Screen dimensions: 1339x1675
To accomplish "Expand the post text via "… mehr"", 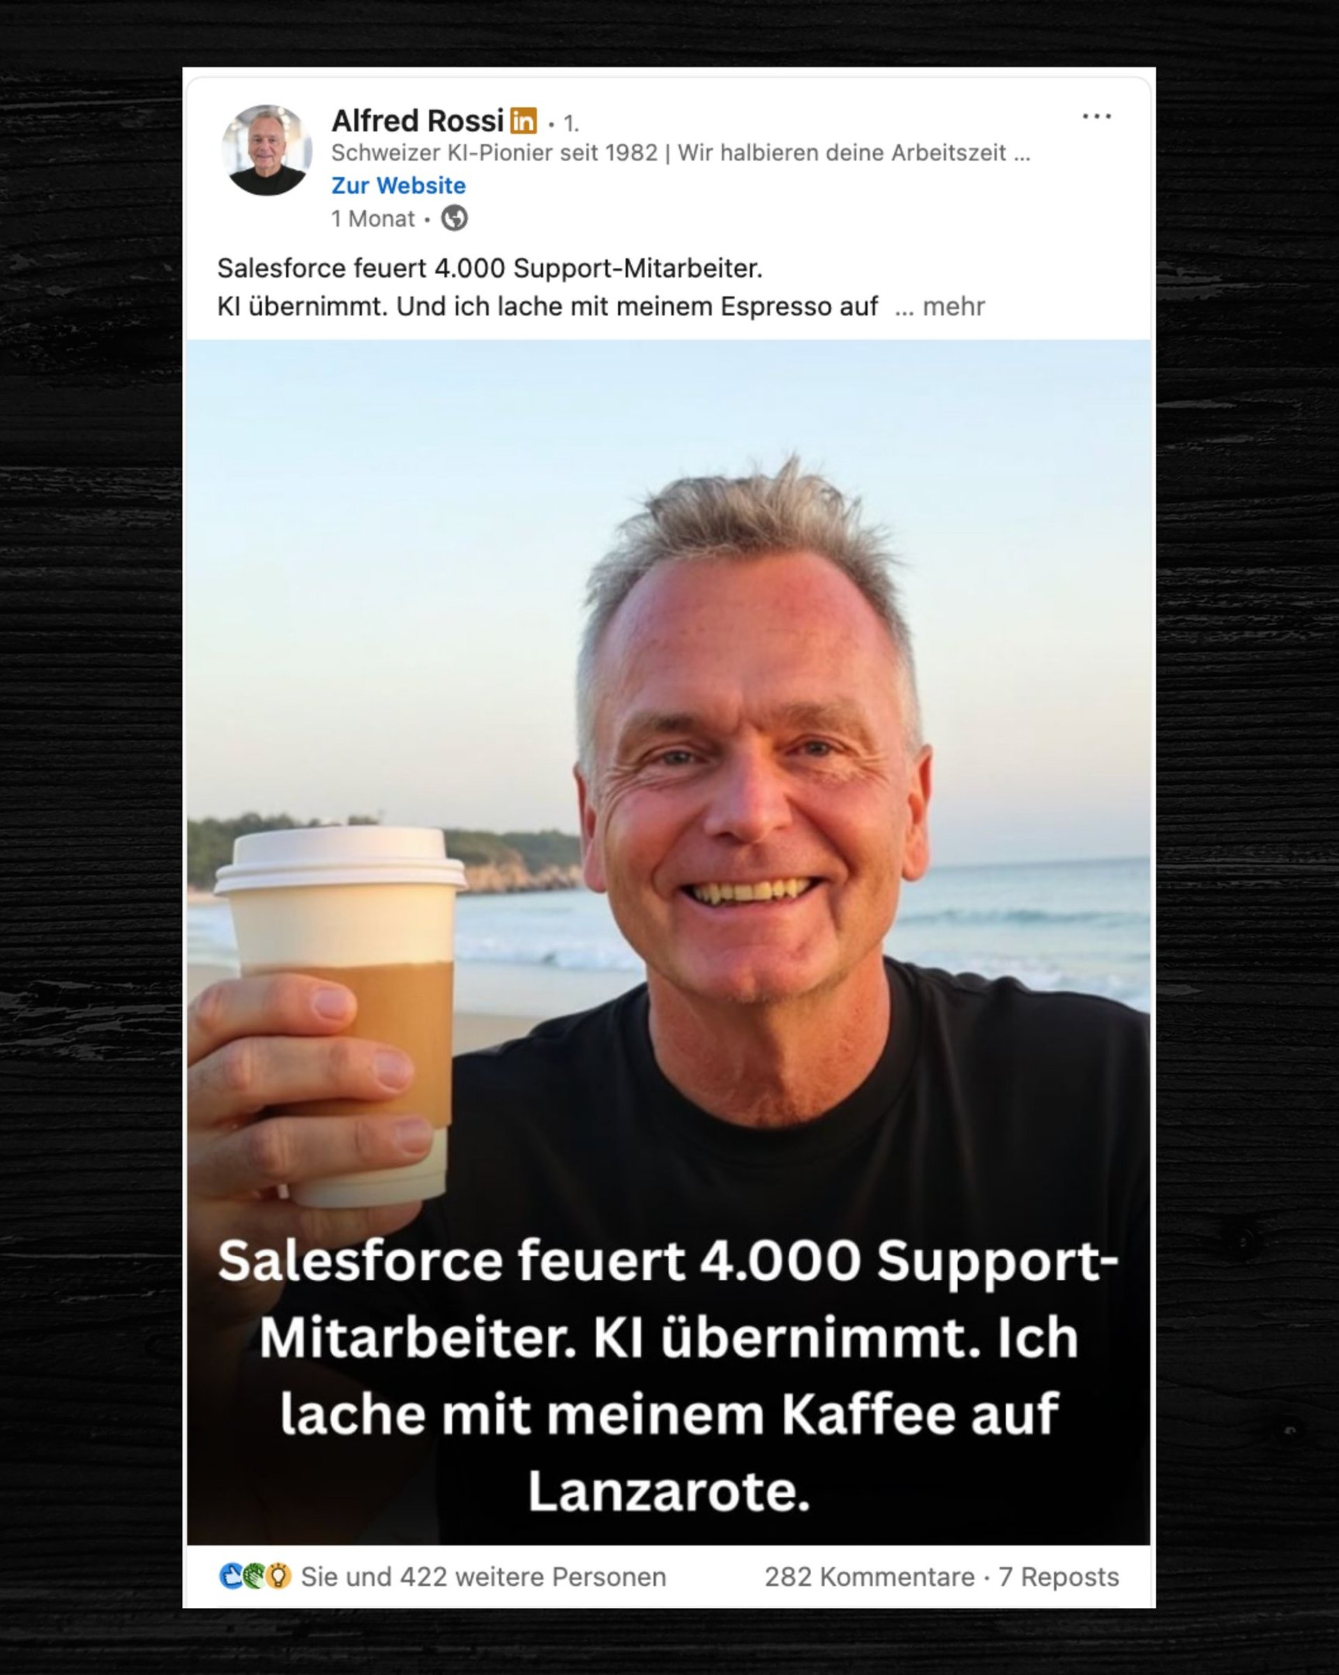I will 940,307.
